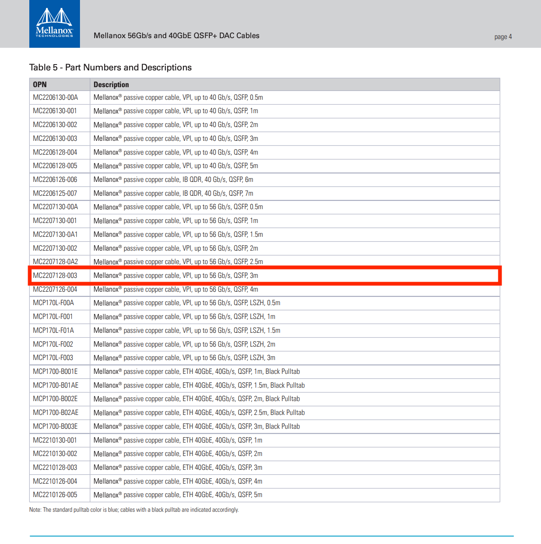Click the MC2210126-005 part number

55,495
